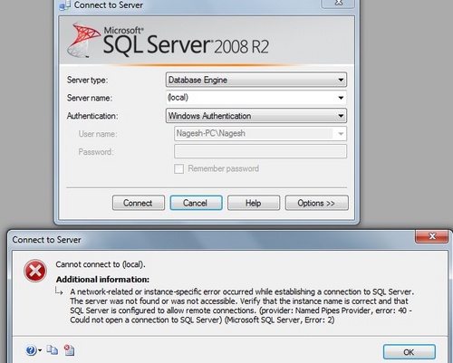This screenshot has height=363, width=453.
Task: Click the Connect button
Action: click(139, 203)
